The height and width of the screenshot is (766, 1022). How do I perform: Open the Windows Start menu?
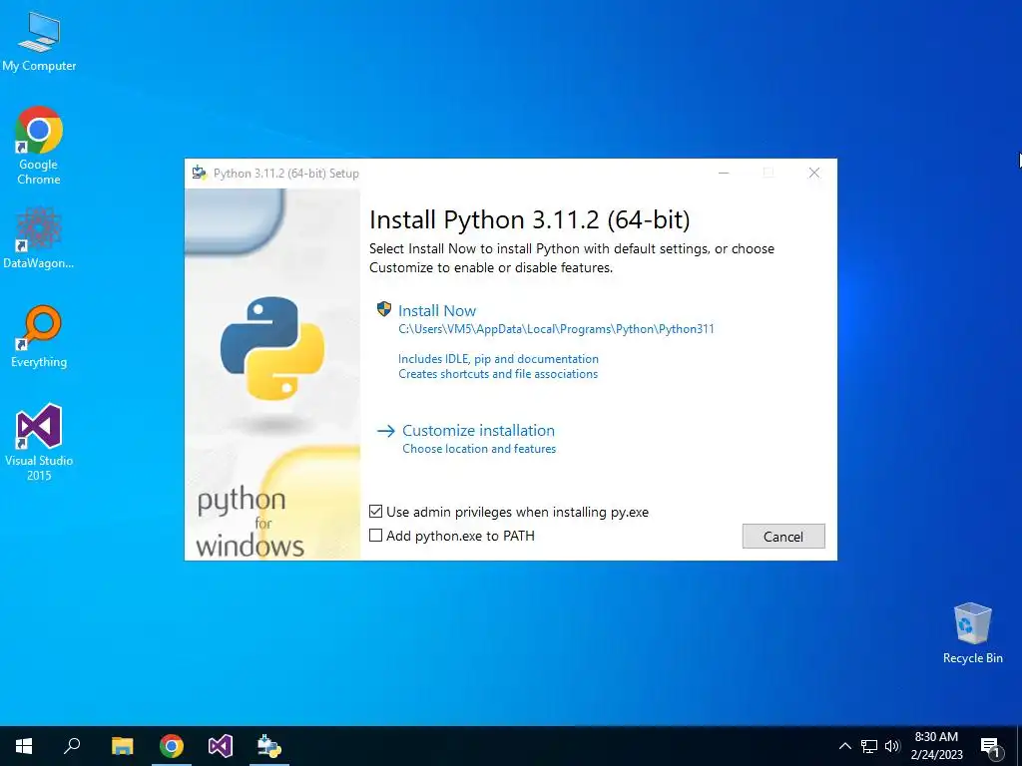coord(24,746)
